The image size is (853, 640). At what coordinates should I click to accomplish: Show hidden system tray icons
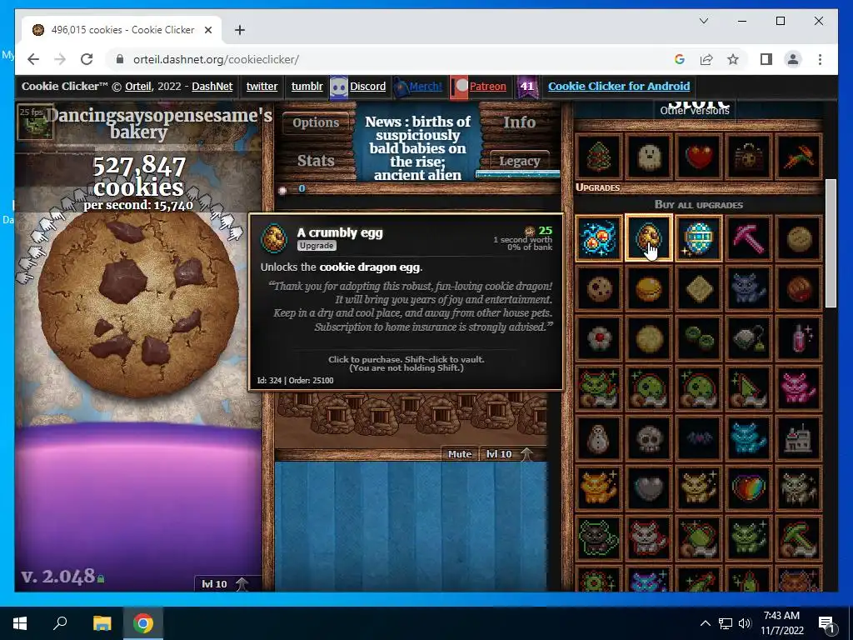pyautogui.click(x=705, y=623)
